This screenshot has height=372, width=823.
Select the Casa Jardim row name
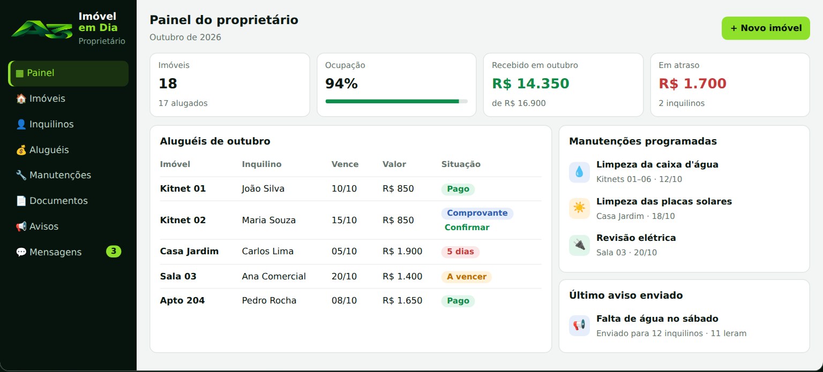[189, 252]
